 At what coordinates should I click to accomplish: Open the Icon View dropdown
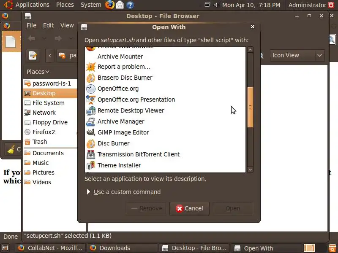[x=297, y=56]
